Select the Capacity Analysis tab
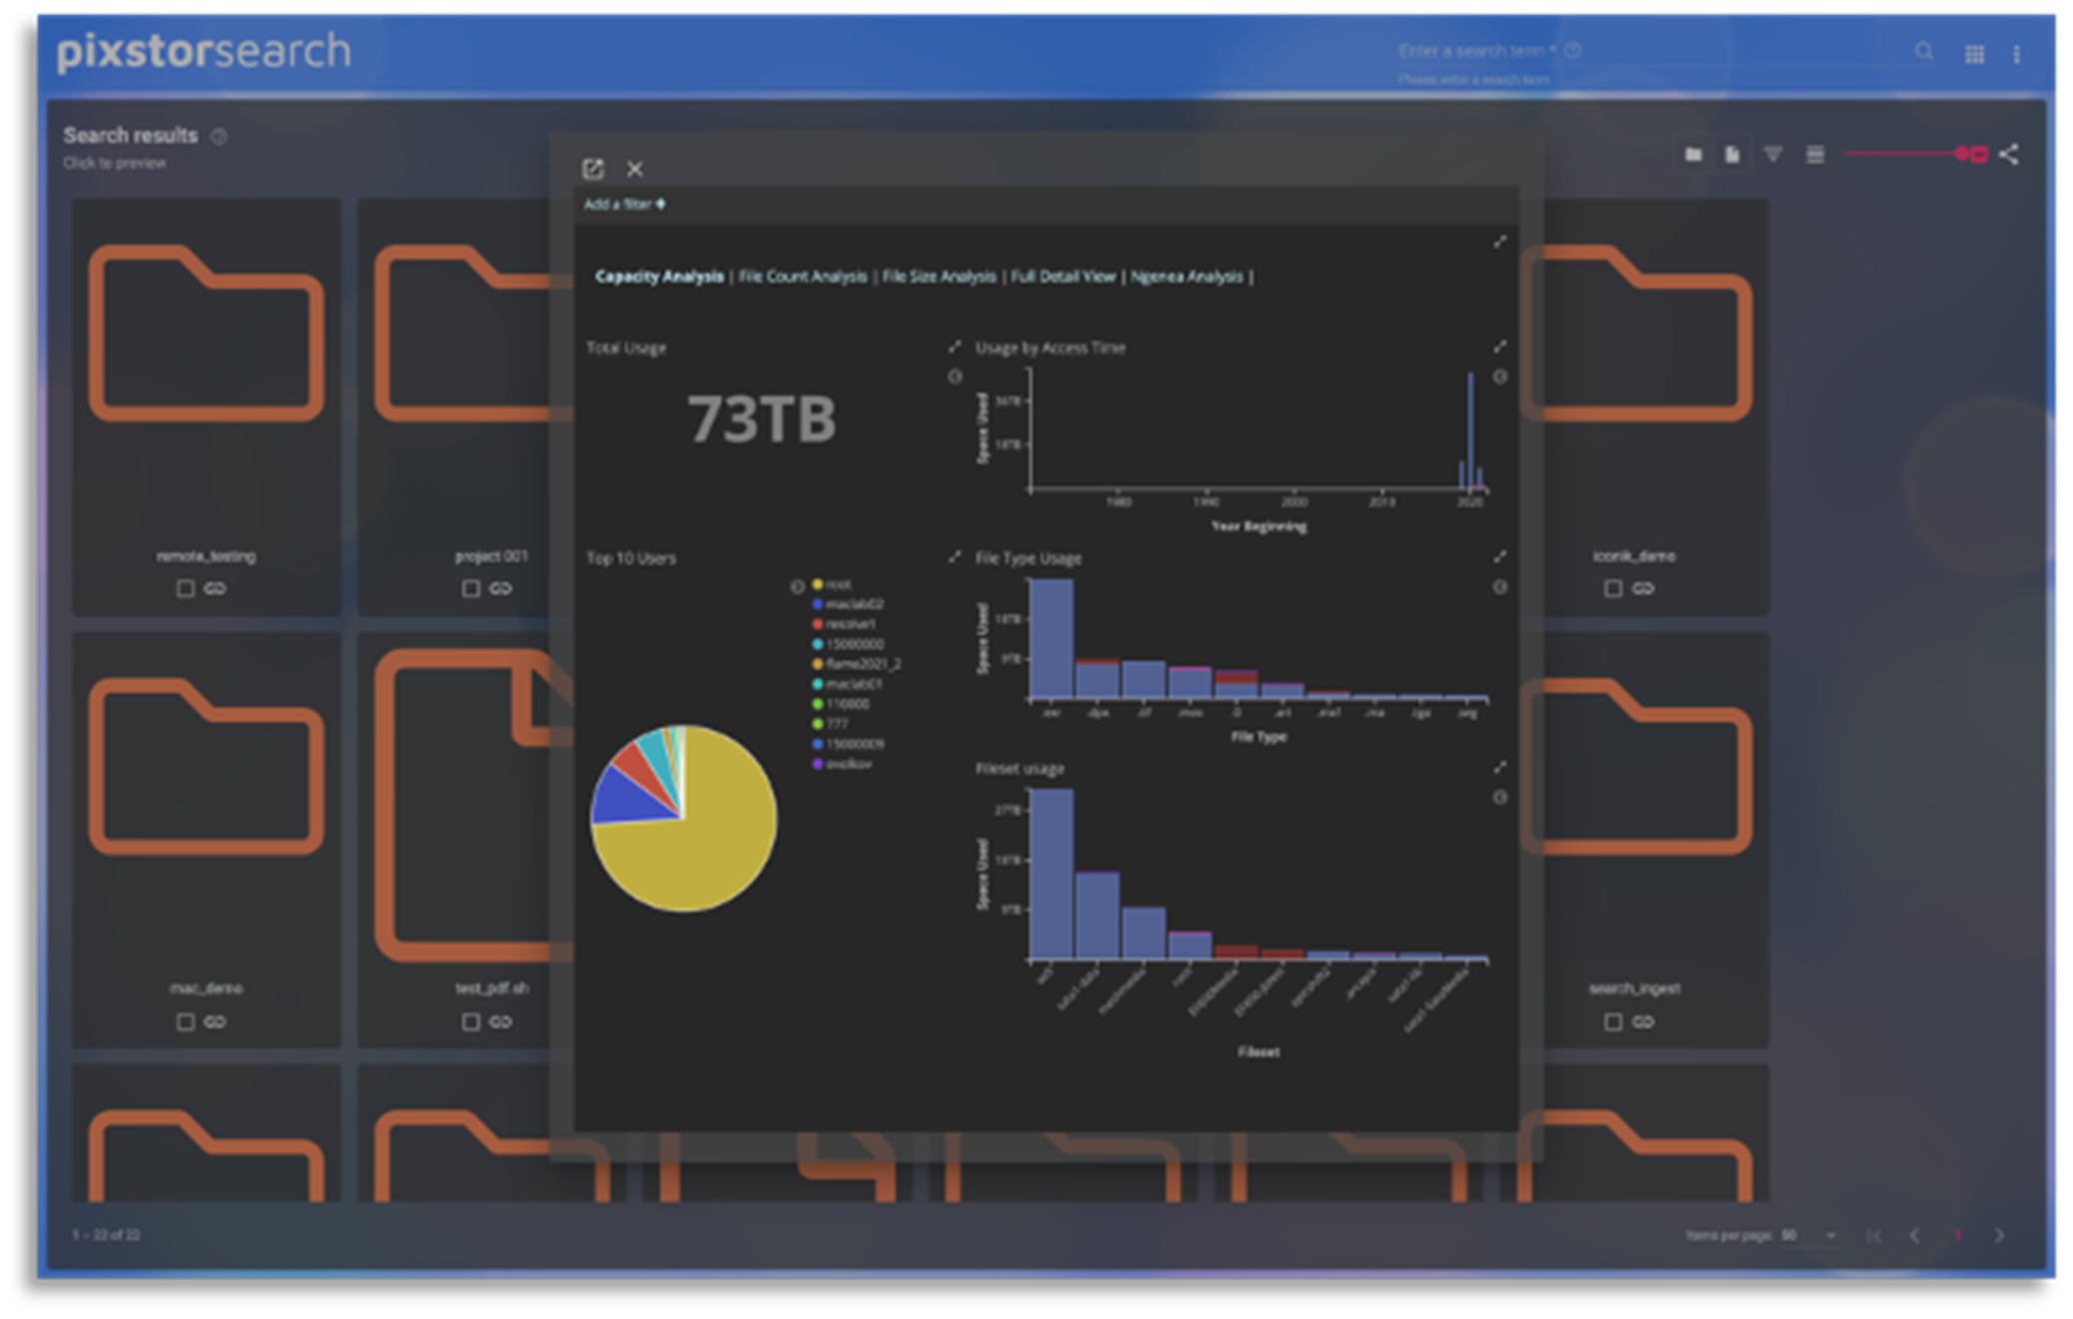The height and width of the screenshot is (1319, 2073). pos(659,277)
